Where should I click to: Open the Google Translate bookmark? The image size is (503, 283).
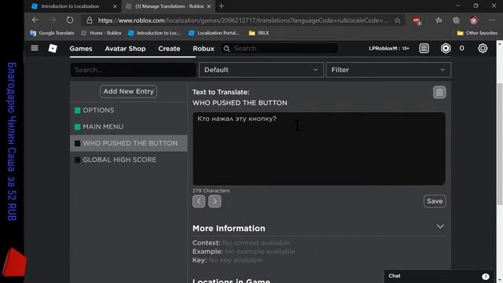(x=52, y=33)
